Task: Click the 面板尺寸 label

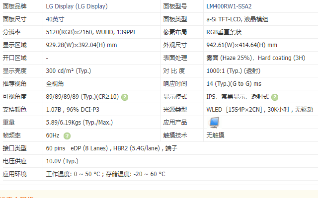Action: coord(14,19)
